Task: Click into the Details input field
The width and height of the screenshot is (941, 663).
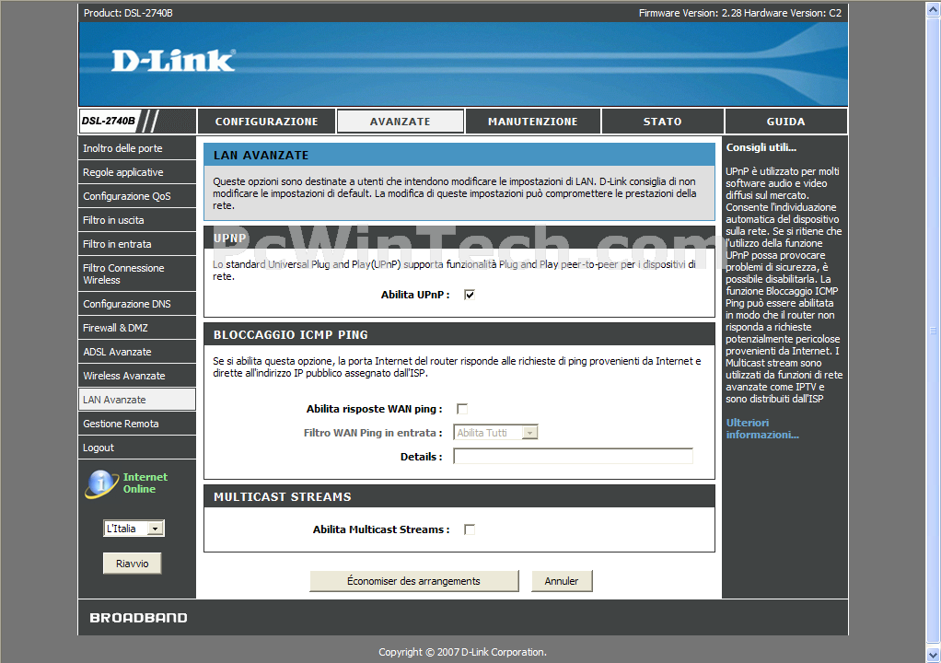Action: 573,457
